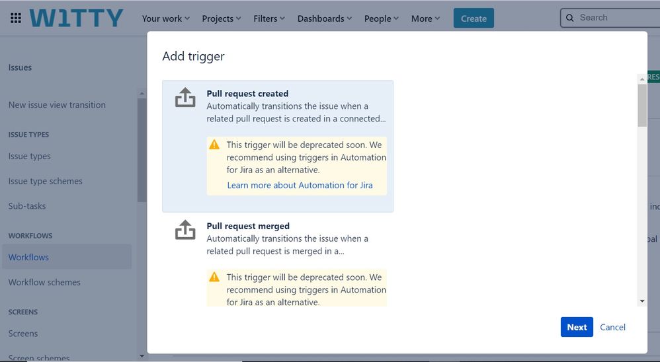Screen dimensions: 660x362
Task: Click the search magnifier icon
Action: (x=570, y=18)
